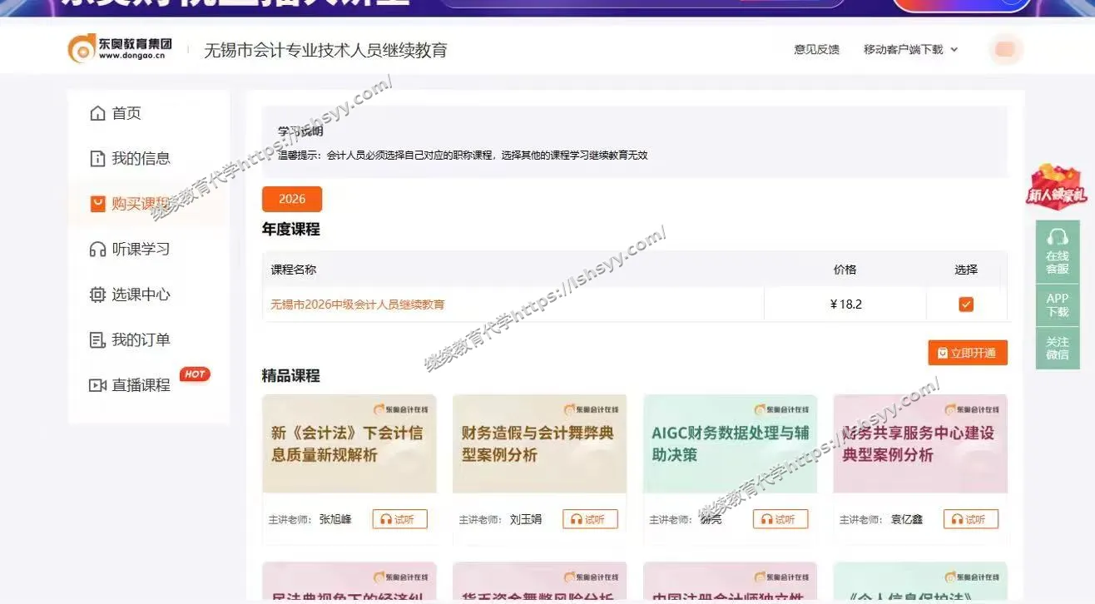
Task: Click the 年度课程 section heading
Action: (291, 230)
